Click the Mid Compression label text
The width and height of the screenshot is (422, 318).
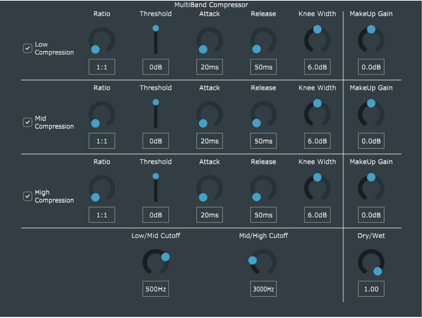(54, 123)
